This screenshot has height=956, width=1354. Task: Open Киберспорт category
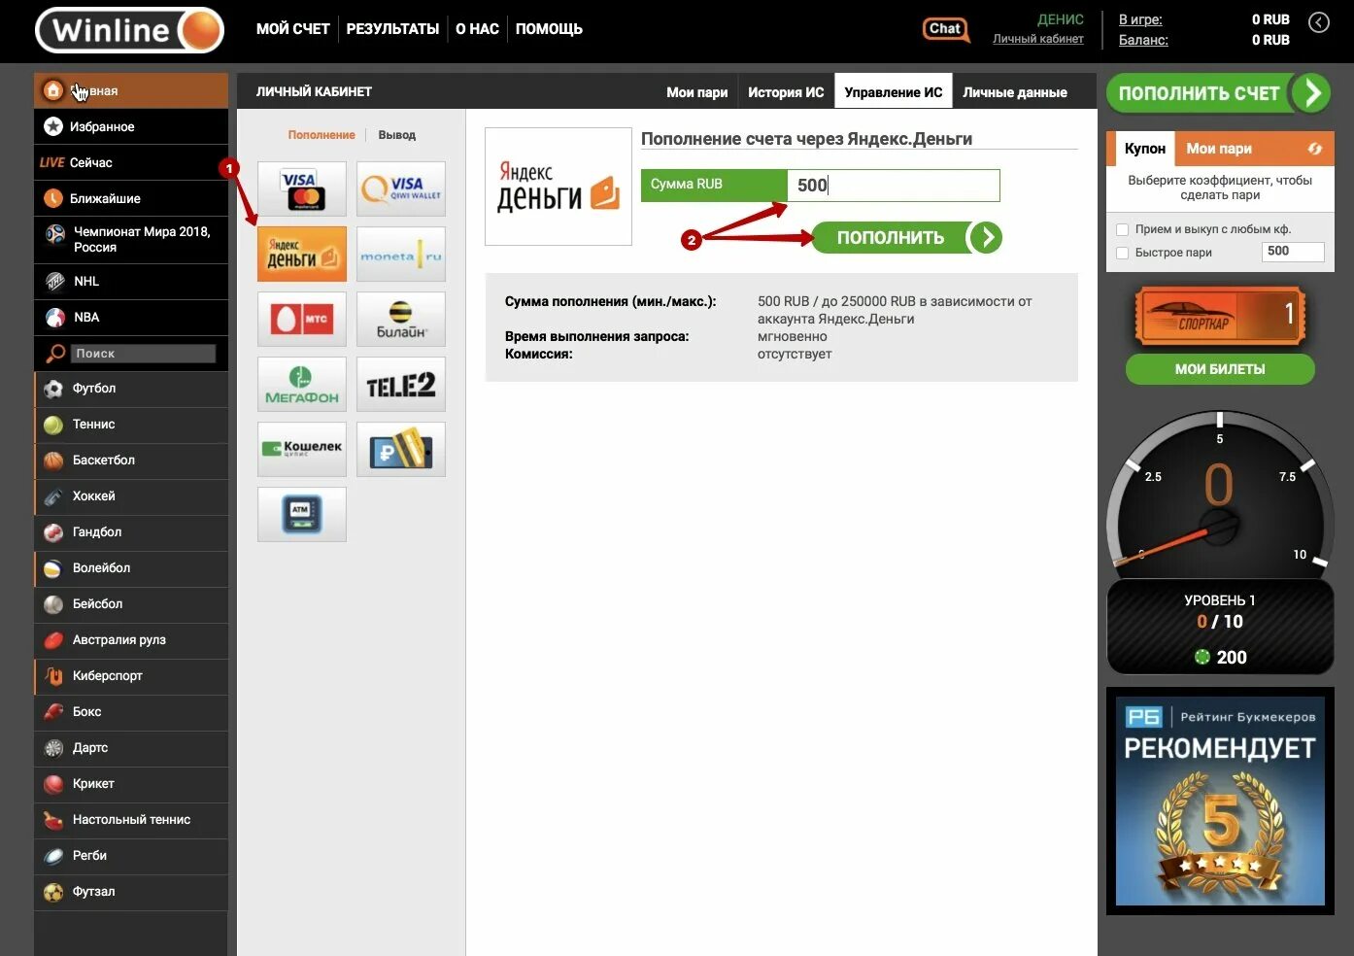click(x=131, y=675)
